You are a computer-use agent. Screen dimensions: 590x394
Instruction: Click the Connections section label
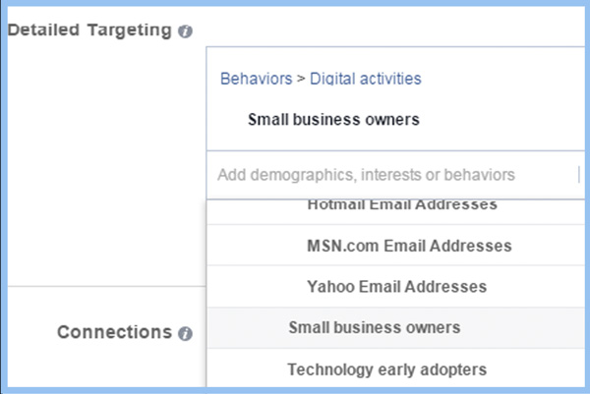114,332
